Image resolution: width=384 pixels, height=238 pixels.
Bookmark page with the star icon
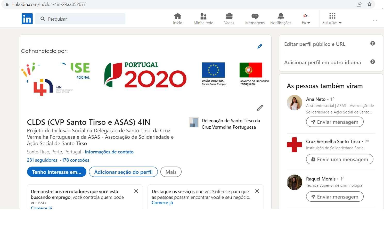pyautogui.click(x=370, y=4)
